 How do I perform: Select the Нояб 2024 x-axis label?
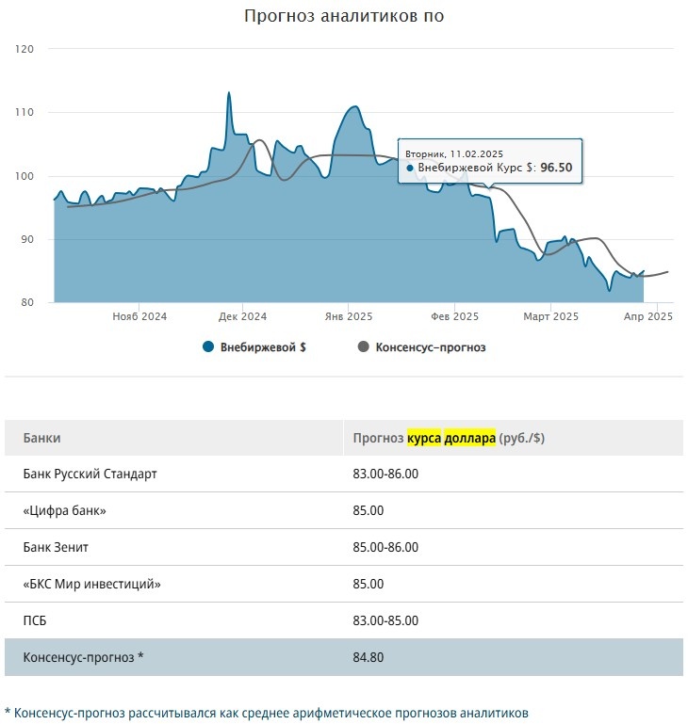tap(139, 317)
